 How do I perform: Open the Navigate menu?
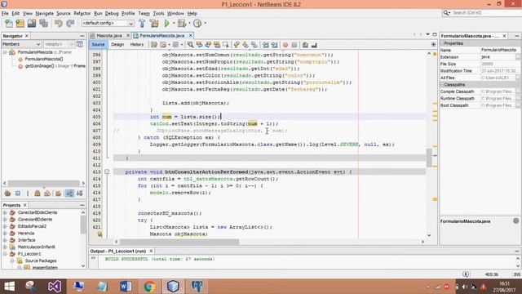click(x=45, y=13)
